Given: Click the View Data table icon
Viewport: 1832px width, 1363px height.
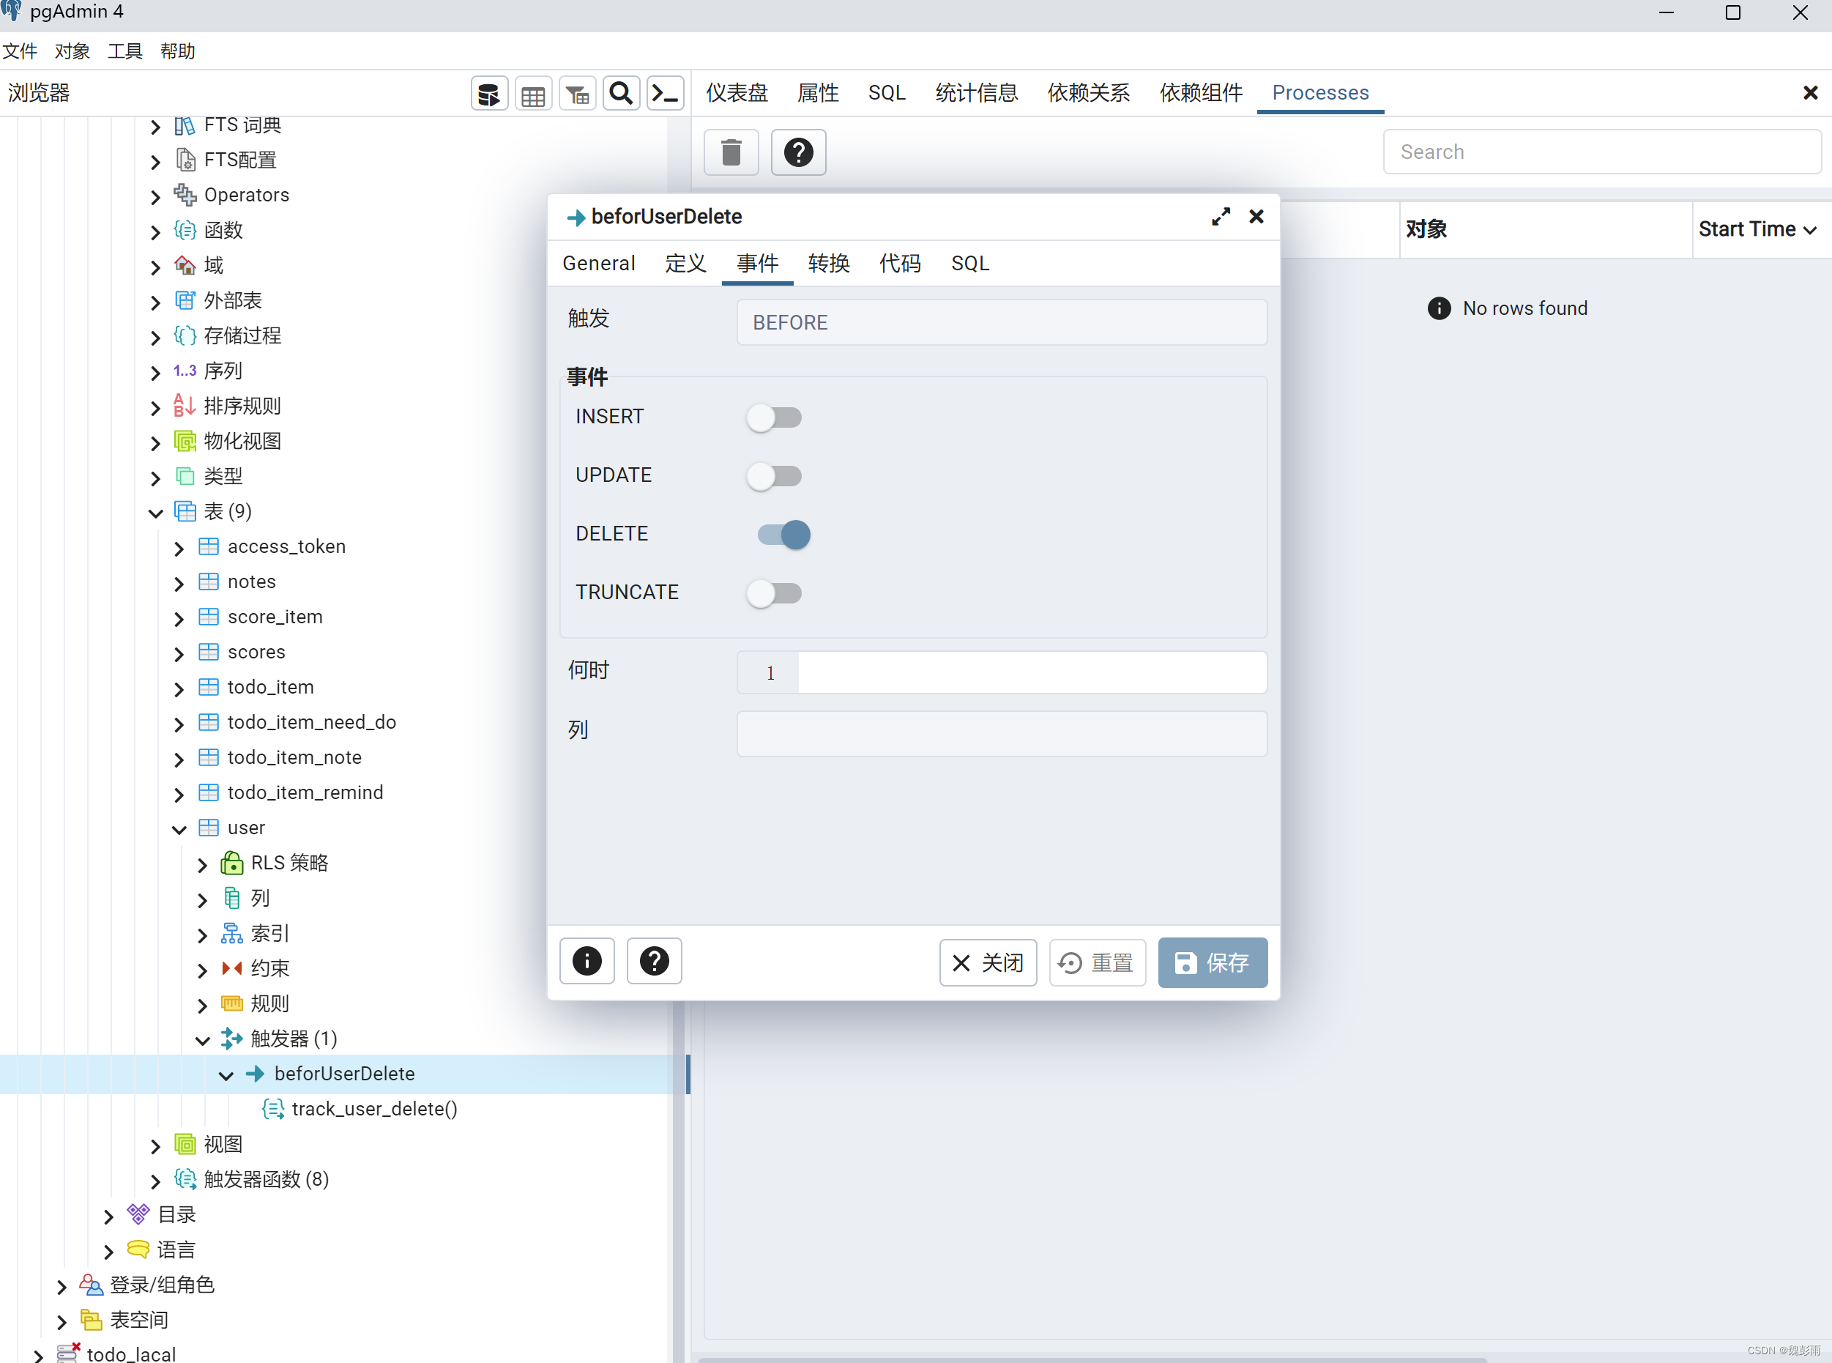Looking at the screenshot, I should (533, 94).
